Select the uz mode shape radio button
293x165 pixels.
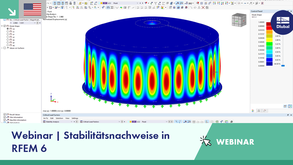click(8, 37)
